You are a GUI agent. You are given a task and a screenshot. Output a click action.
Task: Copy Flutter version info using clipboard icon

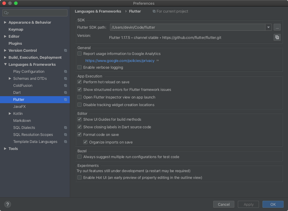pyautogui.click(x=277, y=37)
